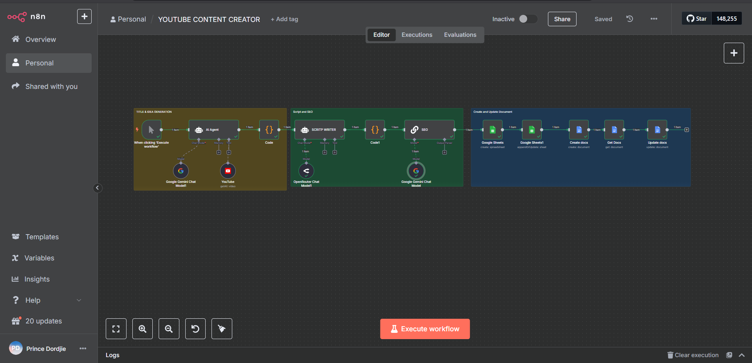The height and width of the screenshot is (363, 752).
Task: Collapse the left sidebar
Action: pos(98,188)
